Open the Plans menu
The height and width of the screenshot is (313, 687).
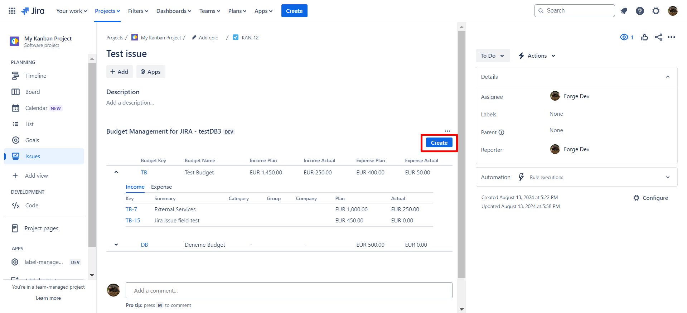(x=237, y=11)
